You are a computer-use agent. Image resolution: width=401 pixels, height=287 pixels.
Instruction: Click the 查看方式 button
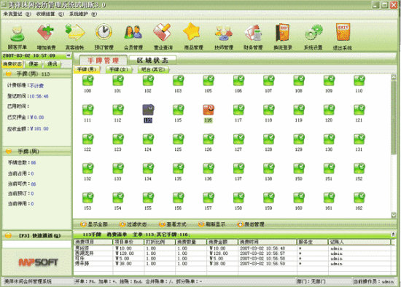(173, 224)
